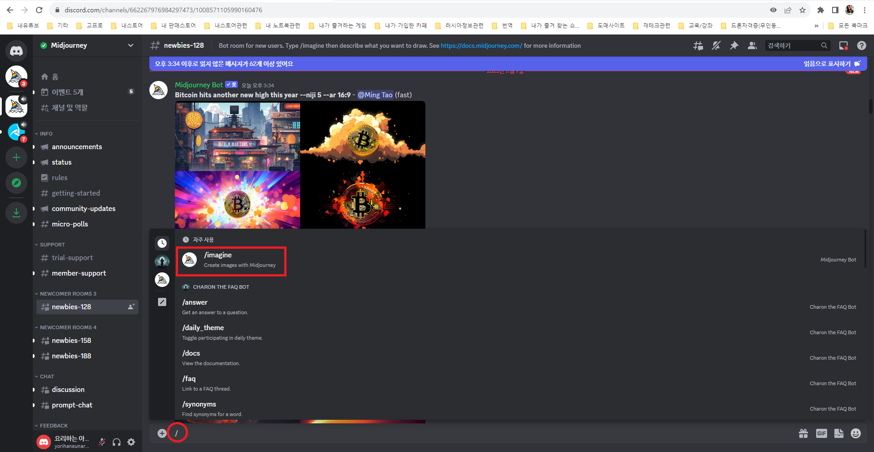Open the announcements channel
Image resolution: width=874 pixels, height=452 pixels.
(87, 147)
